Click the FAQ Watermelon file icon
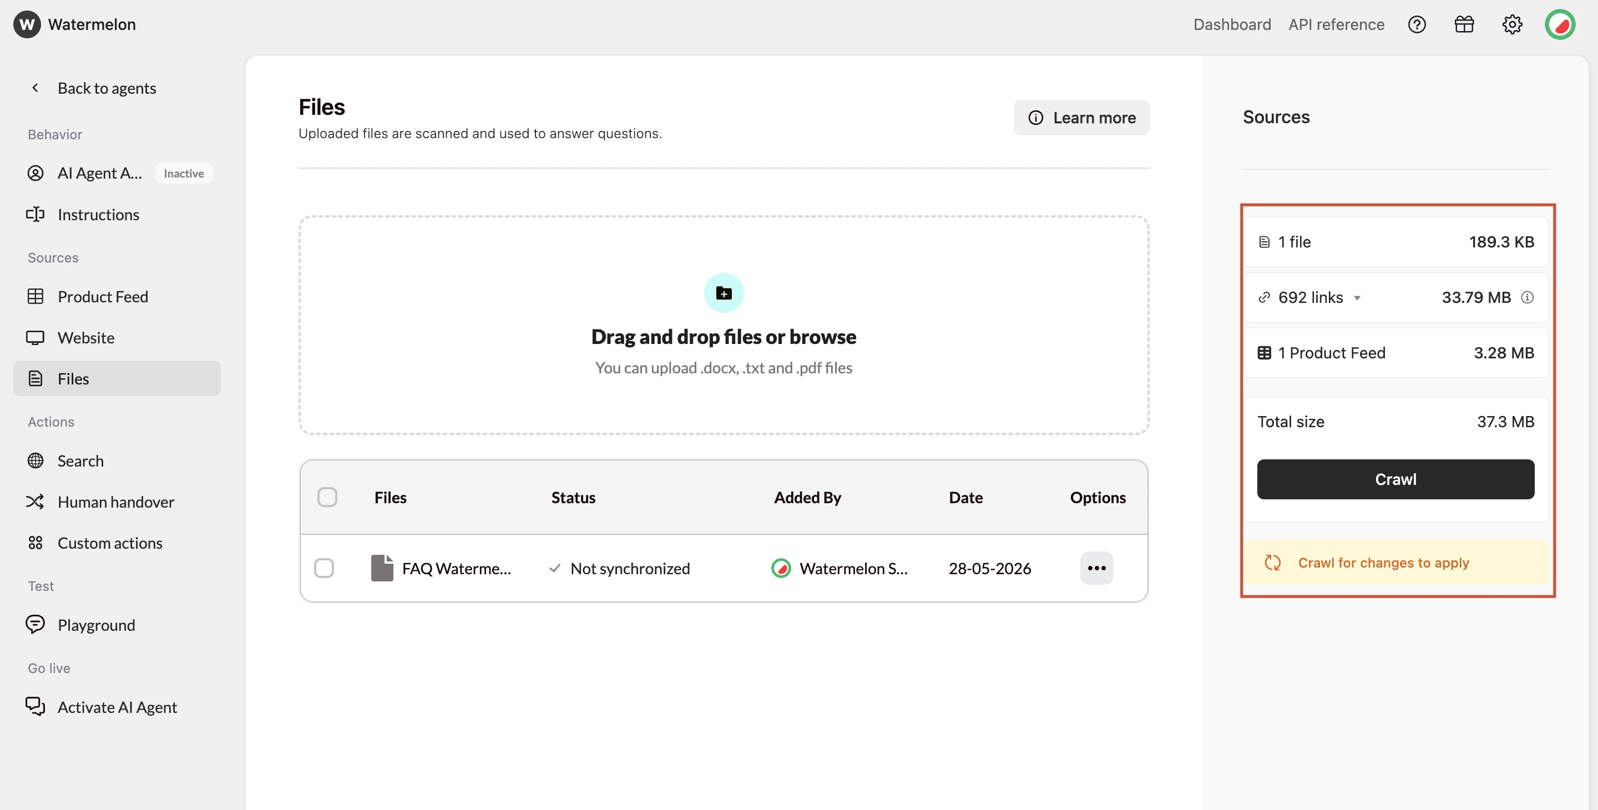The image size is (1598, 810). coord(382,568)
